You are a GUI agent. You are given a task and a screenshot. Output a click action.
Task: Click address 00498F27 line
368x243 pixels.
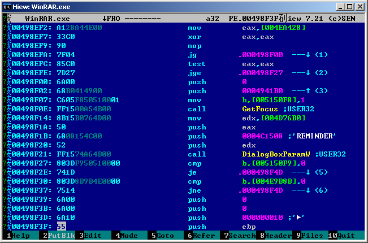[32, 163]
